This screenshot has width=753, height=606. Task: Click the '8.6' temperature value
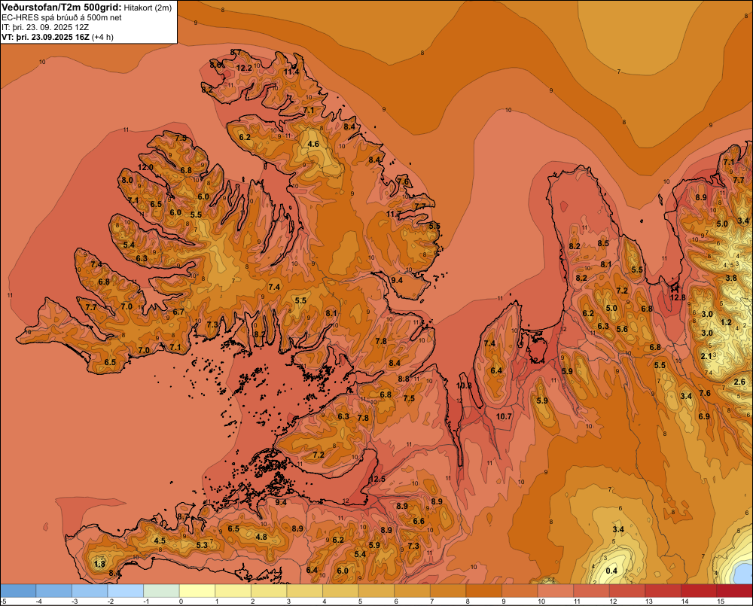click(216, 64)
